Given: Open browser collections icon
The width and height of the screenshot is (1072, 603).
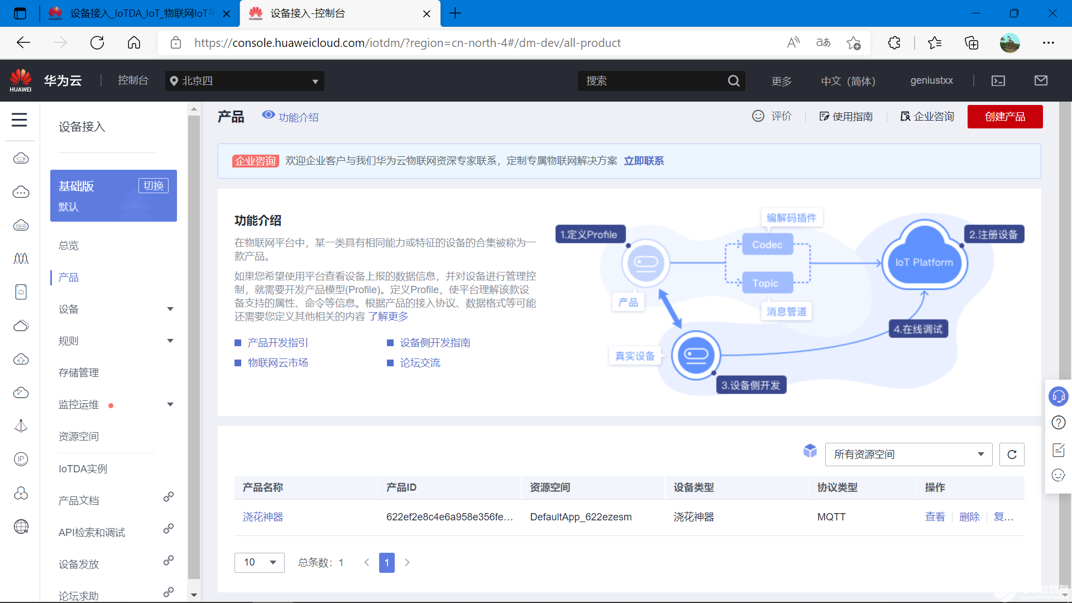Looking at the screenshot, I should [971, 43].
